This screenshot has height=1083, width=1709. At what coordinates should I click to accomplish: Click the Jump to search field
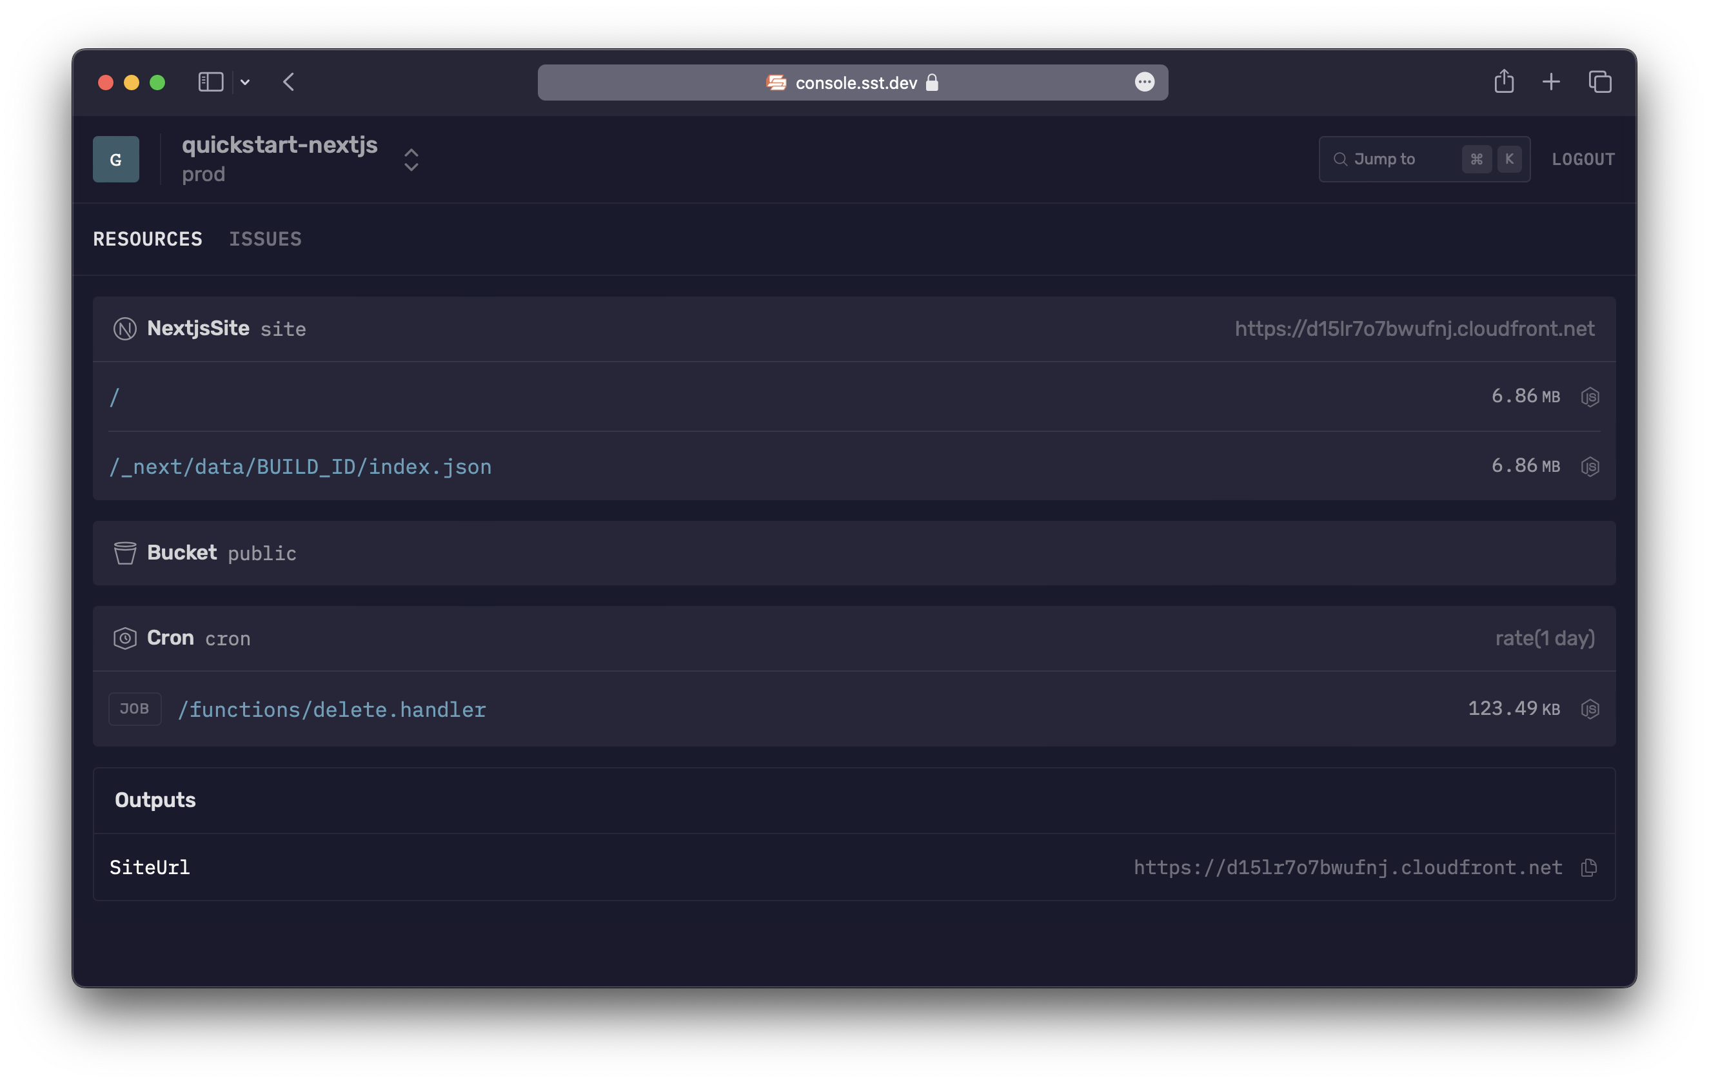coord(1424,158)
